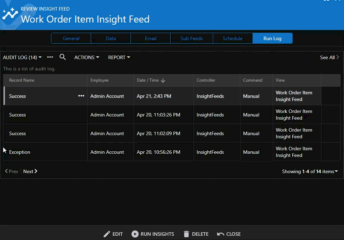Delete the insight feed via trash button
The height and width of the screenshot is (240, 344).
click(196, 234)
